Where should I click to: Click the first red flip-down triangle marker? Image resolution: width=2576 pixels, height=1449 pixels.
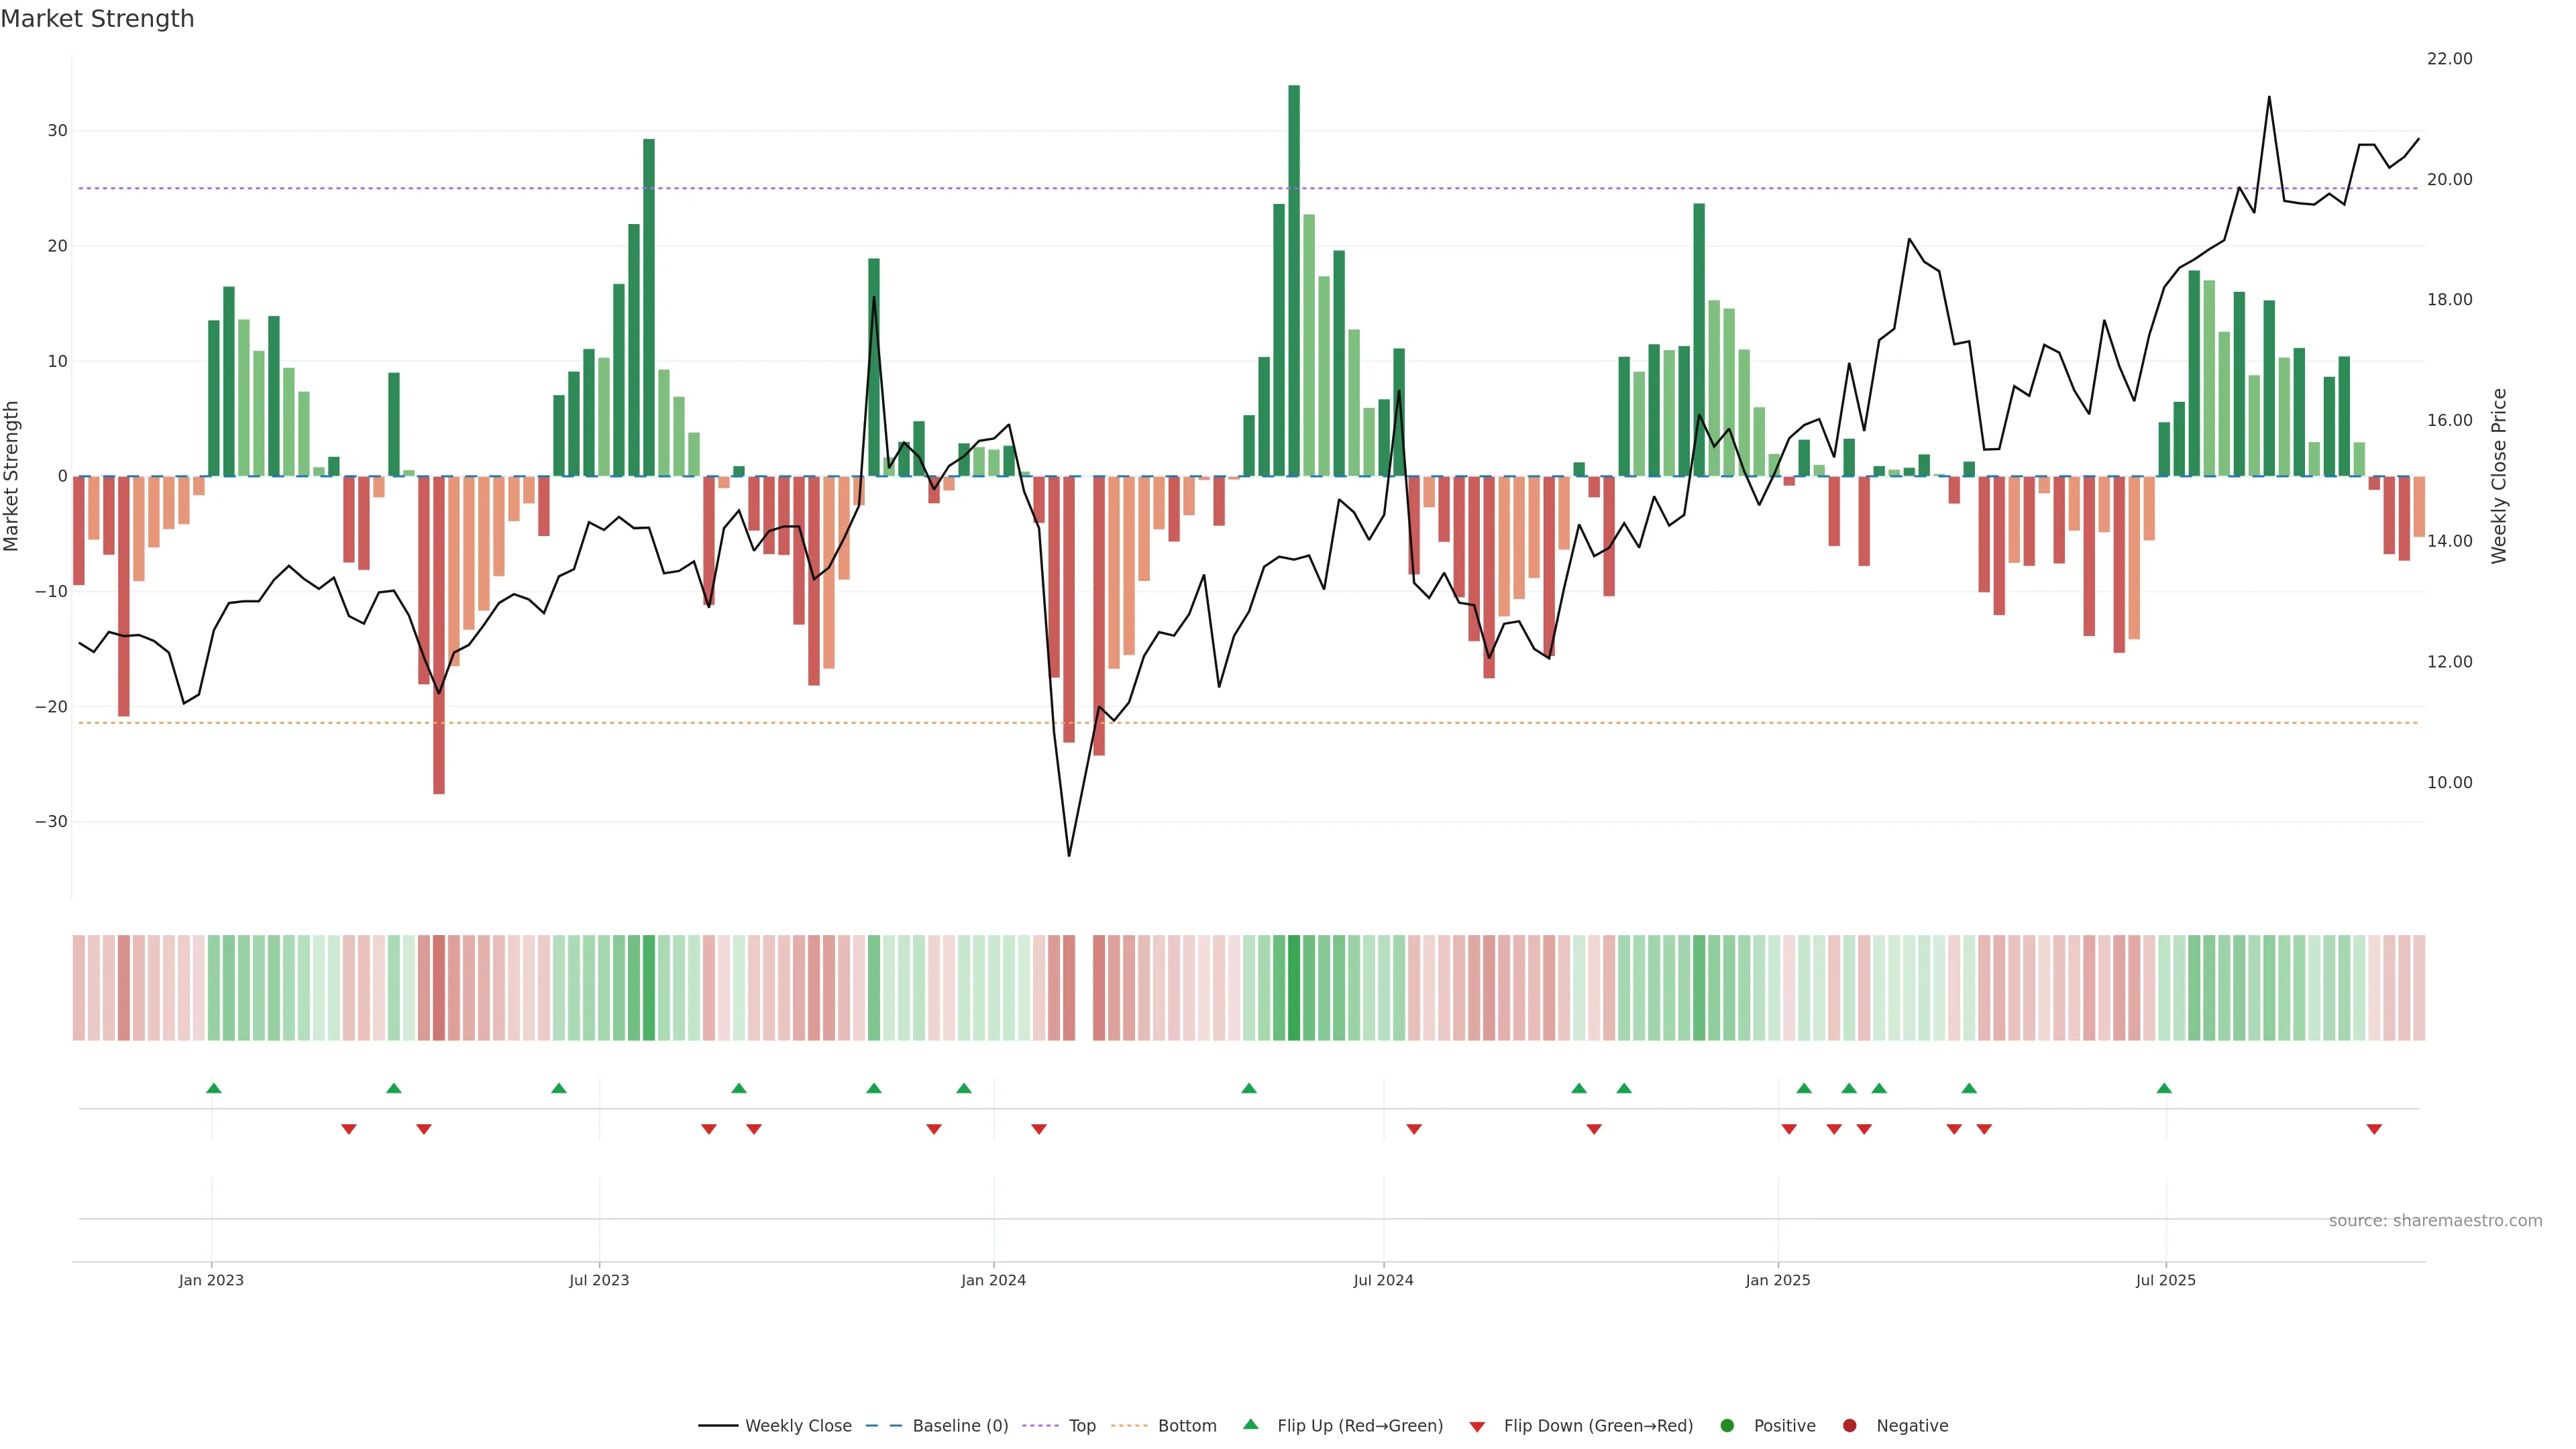[x=348, y=1129]
